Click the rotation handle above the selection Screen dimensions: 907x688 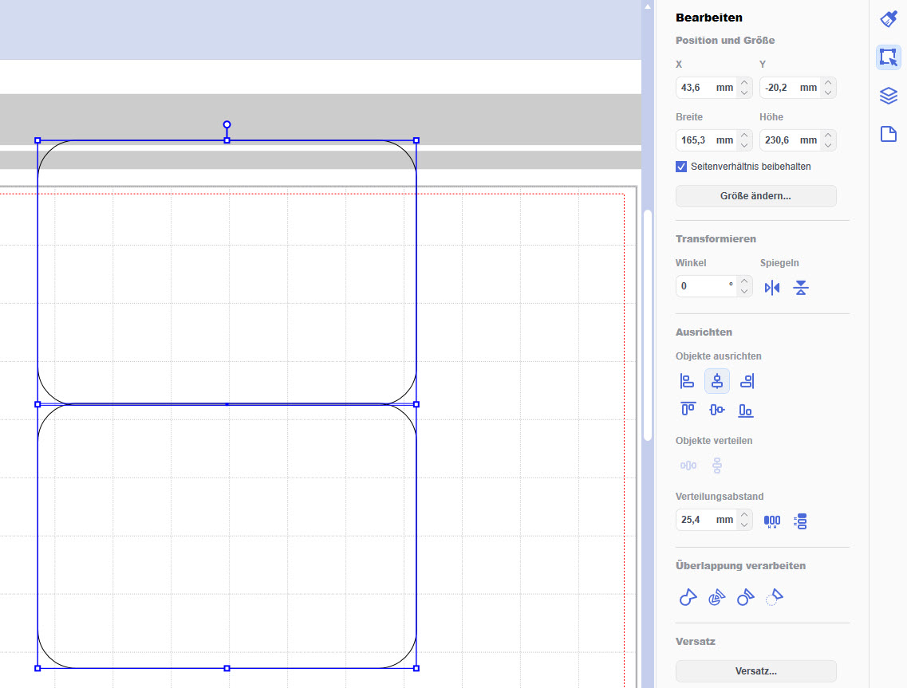coord(227,125)
